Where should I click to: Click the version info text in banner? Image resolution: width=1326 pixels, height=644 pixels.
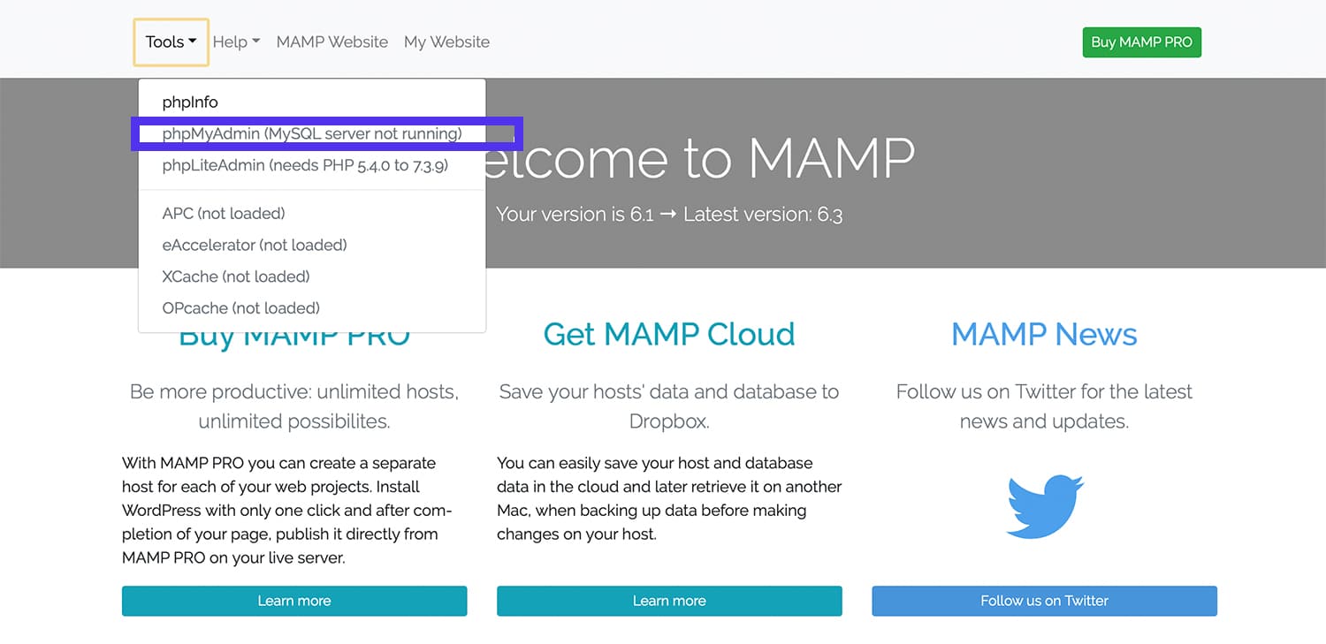669,214
